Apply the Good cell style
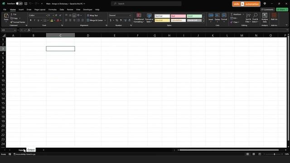Screen dimensions: 290x163 (194, 16)
